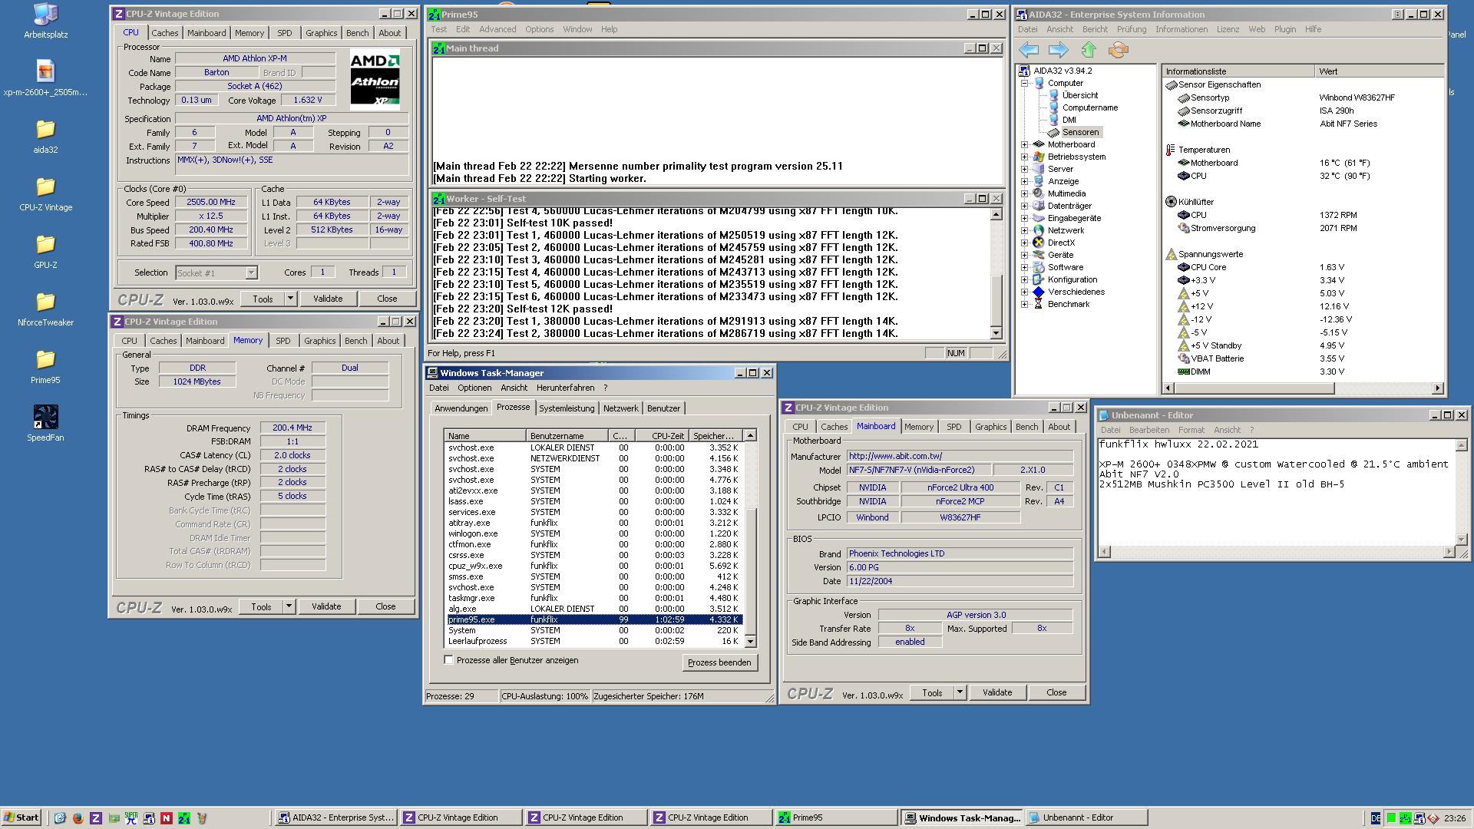This screenshot has height=829, width=1474.
Task: Expand the Benchmark tree node
Action: click(x=1024, y=304)
